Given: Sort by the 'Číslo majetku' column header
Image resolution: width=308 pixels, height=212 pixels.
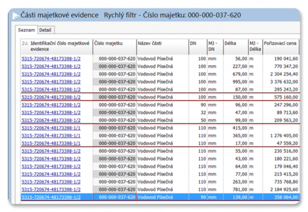Looking at the screenshot, I should click(x=115, y=47).
